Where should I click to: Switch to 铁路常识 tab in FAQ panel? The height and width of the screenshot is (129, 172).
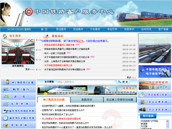click(x=87, y=100)
